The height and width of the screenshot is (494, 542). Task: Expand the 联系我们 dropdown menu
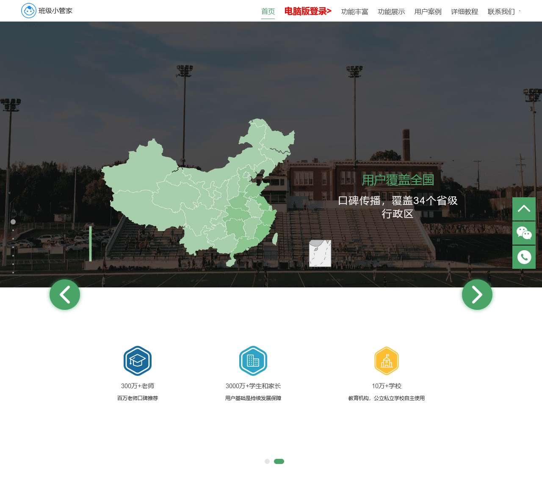coord(501,11)
